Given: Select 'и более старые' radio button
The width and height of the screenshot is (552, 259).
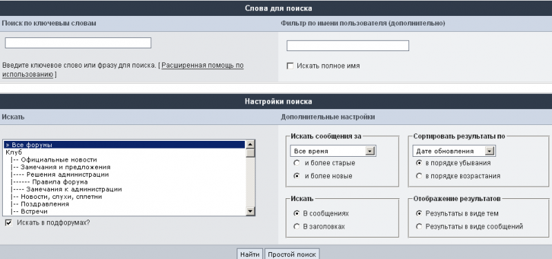Looking at the screenshot, I should click(x=297, y=163).
